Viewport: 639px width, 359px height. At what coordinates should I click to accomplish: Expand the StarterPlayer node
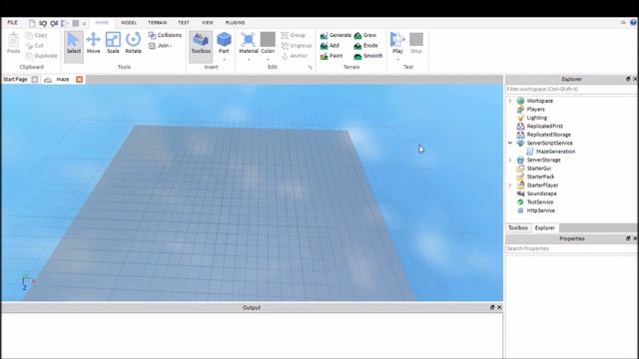click(x=510, y=185)
